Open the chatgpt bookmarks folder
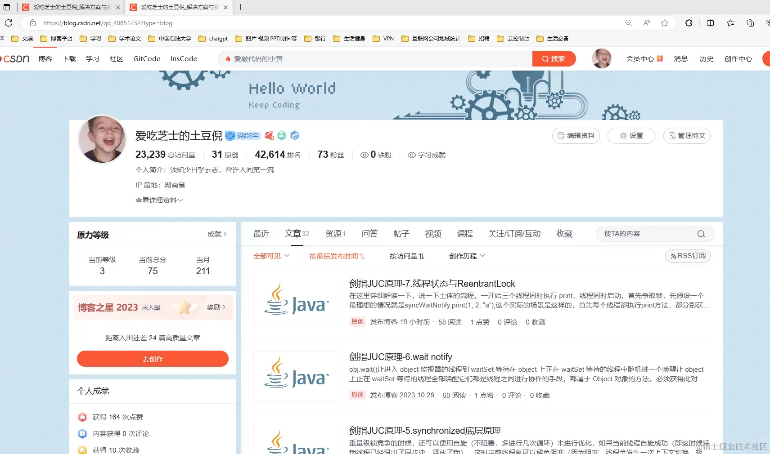 (213, 39)
